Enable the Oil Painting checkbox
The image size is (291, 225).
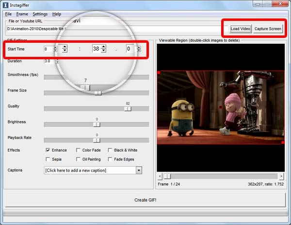tap(78, 159)
